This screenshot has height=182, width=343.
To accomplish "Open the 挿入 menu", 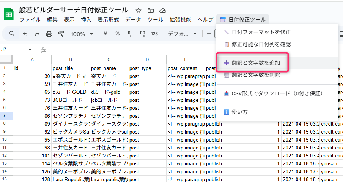I will pos(86,20).
